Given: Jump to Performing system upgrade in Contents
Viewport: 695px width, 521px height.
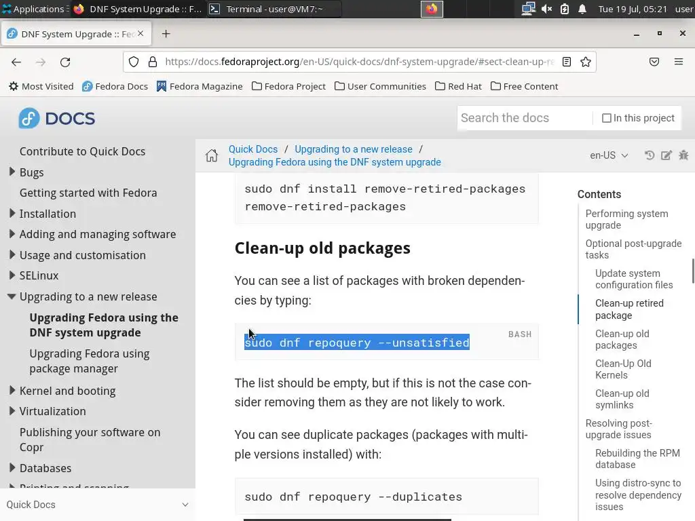Looking at the screenshot, I should (x=626, y=219).
